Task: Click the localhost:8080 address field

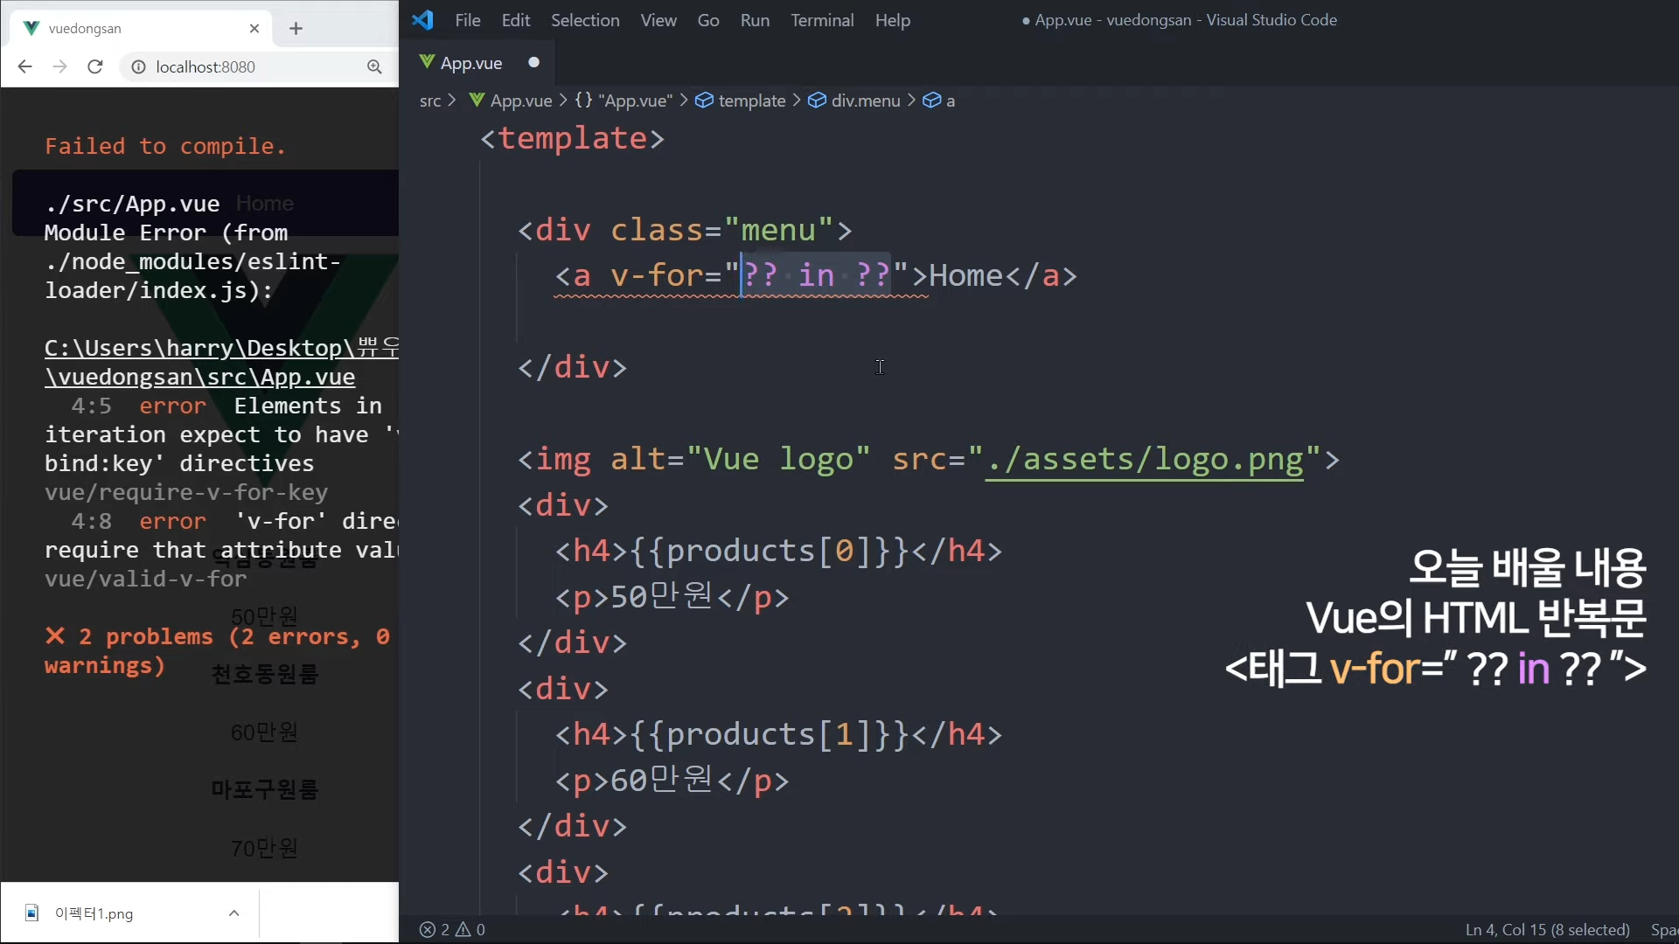Action: click(206, 66)
